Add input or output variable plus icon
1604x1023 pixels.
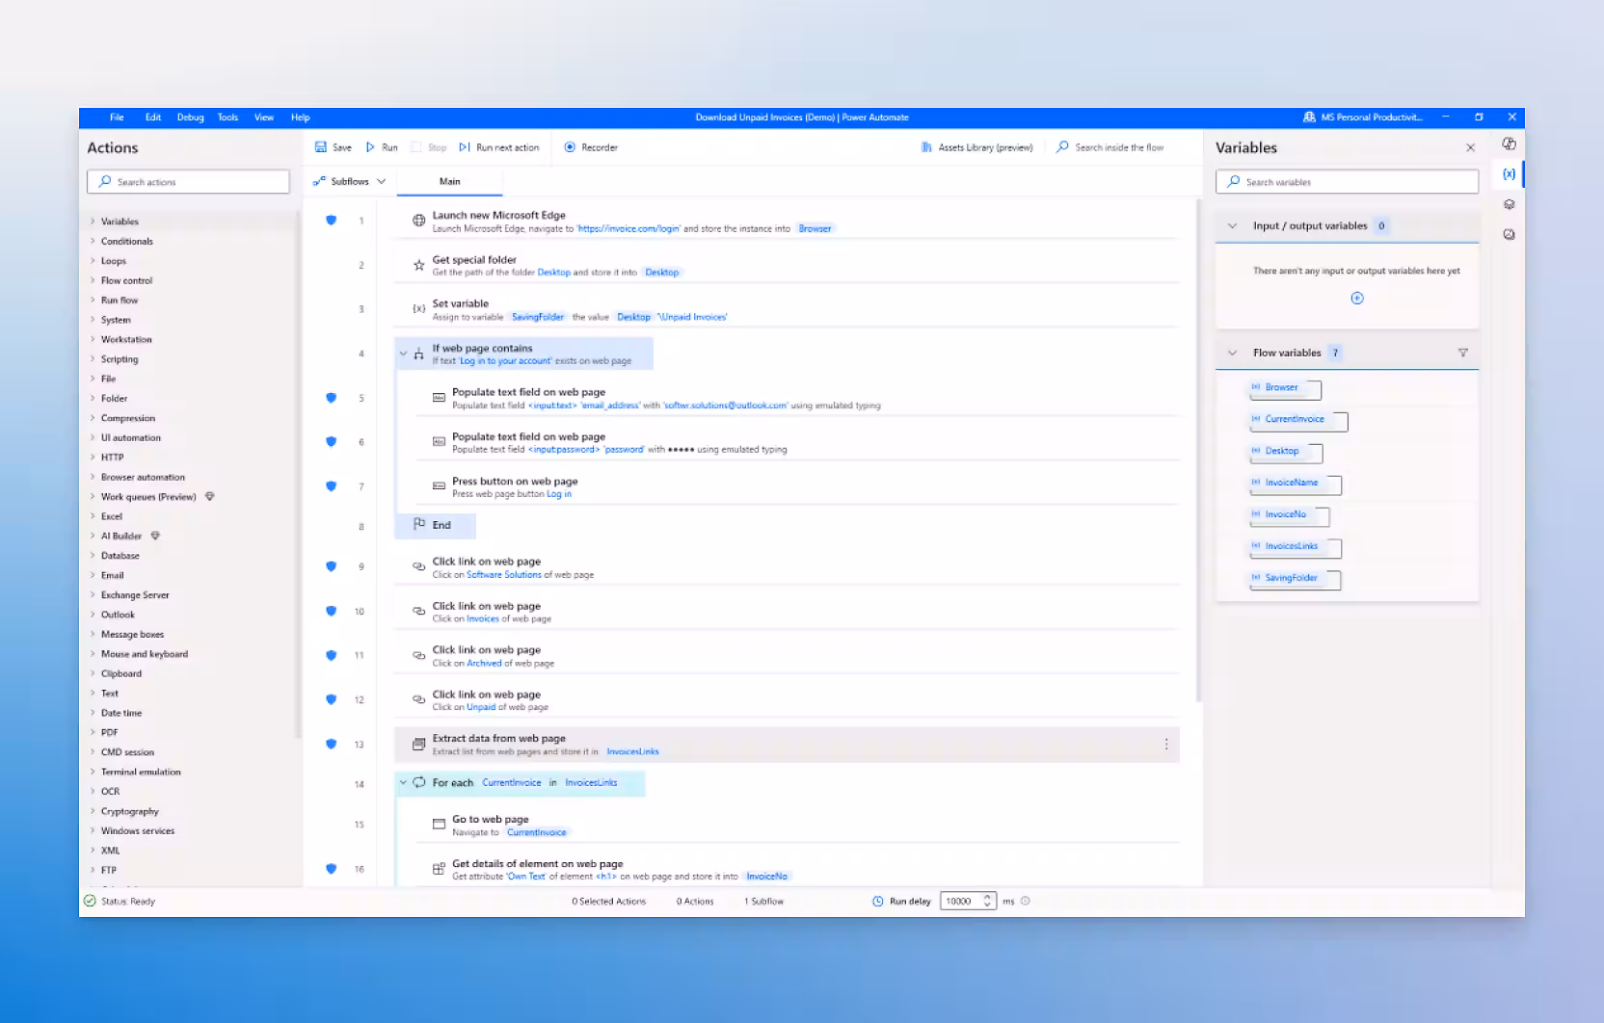[1356, 299]
